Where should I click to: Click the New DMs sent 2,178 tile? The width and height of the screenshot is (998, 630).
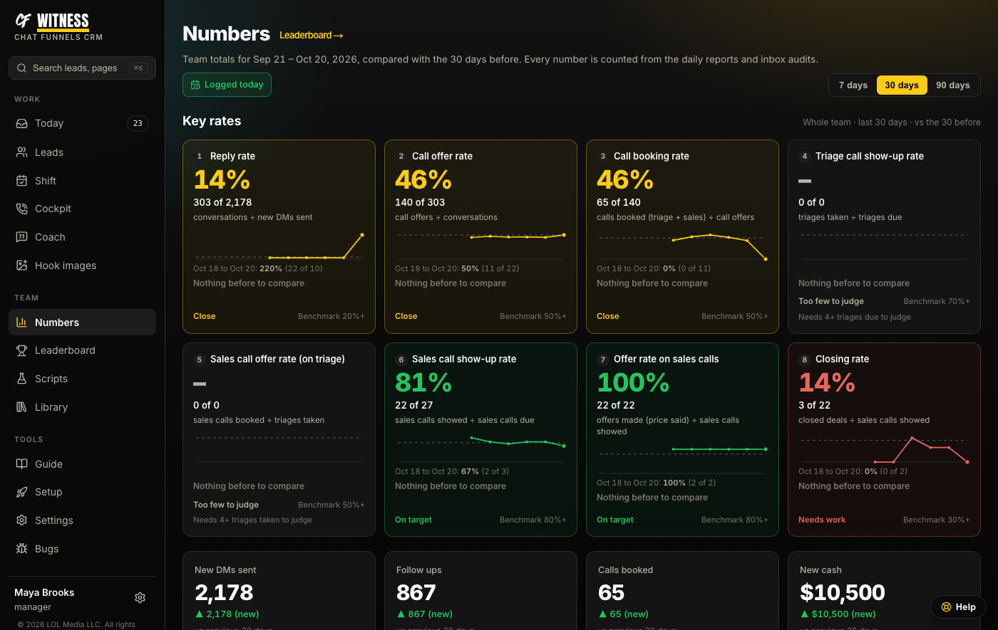click(x=279, y=590)
